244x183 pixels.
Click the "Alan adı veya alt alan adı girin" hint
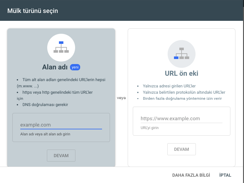[x=45, y=134]
